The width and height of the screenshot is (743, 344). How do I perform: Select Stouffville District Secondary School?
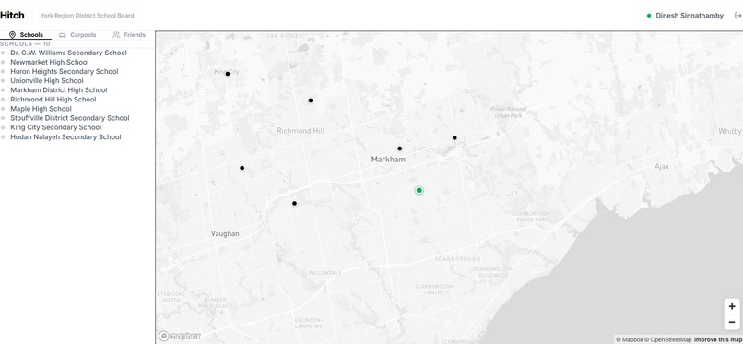click(x=70, y=118)
